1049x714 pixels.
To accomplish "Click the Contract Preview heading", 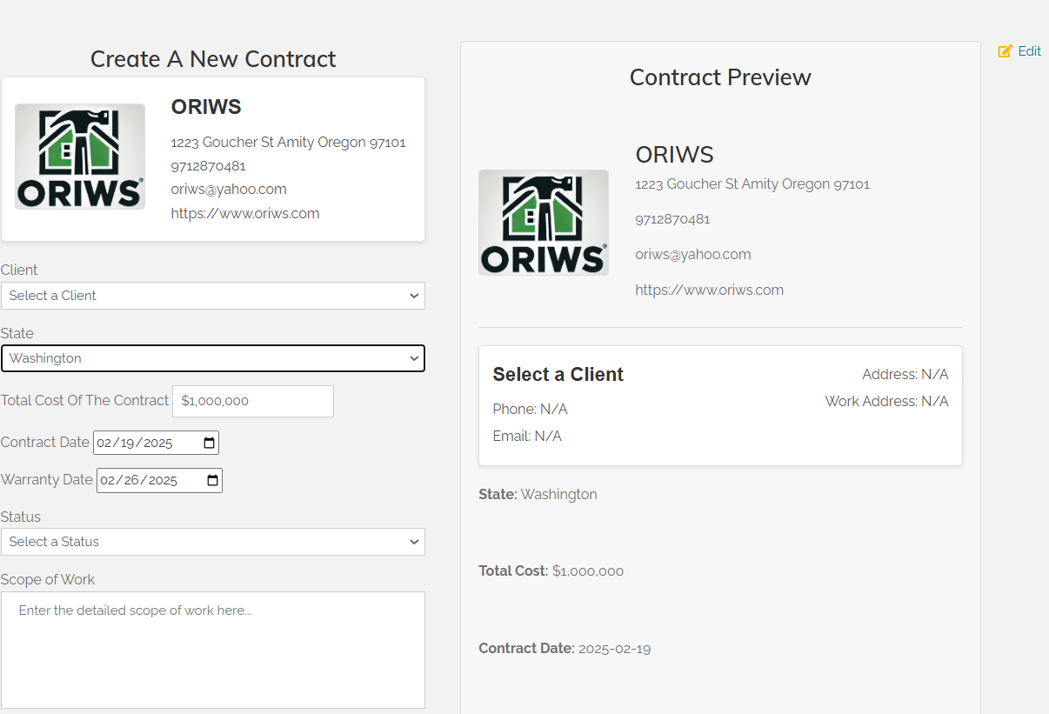I will 720,77.
